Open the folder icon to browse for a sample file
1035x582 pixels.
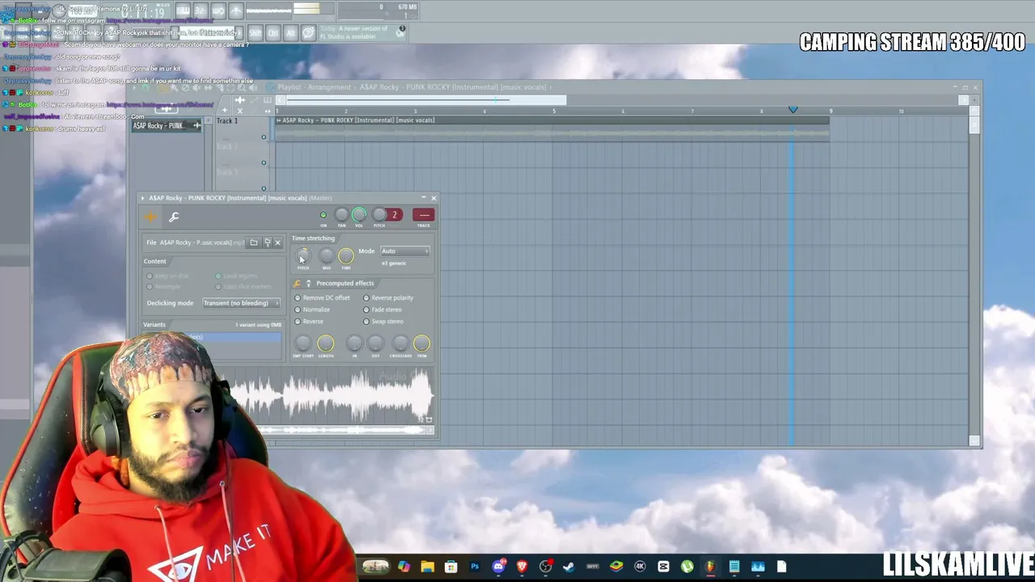coord(254,242)
